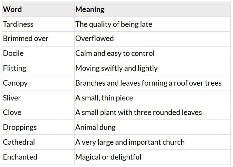Select the word "Docile"
Screen dimensions: 233x167
(x=13, y=53)
